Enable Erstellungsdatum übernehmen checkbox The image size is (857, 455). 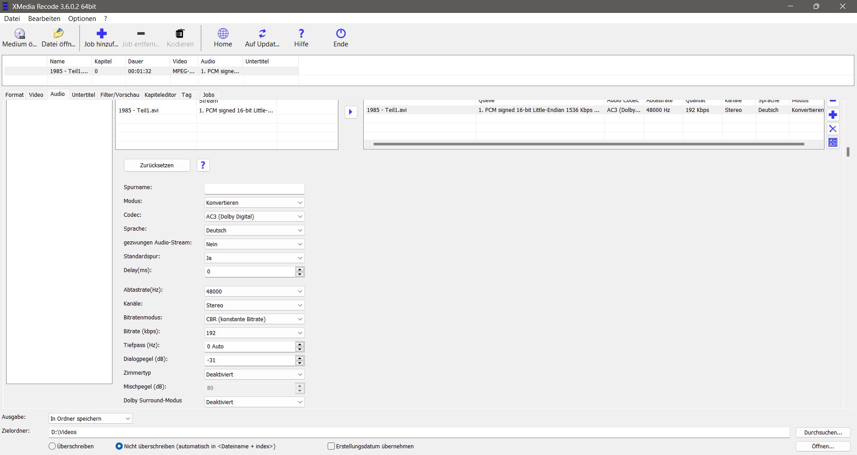click(x=331, y=446)
